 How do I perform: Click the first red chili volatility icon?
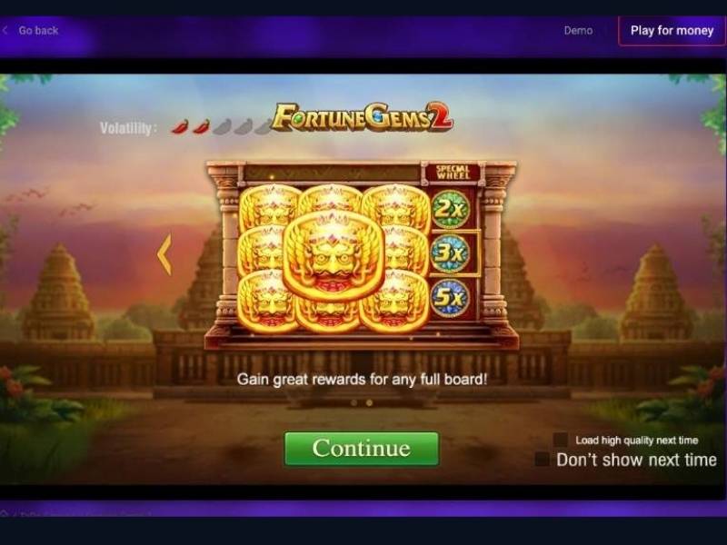[180, 126]
